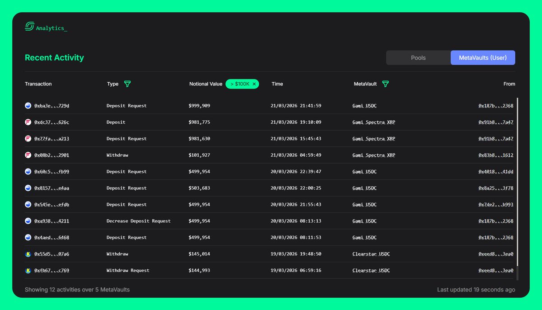Switch to the Pools tab
This screenshot has height=310, width=542.
click(418, 58)
